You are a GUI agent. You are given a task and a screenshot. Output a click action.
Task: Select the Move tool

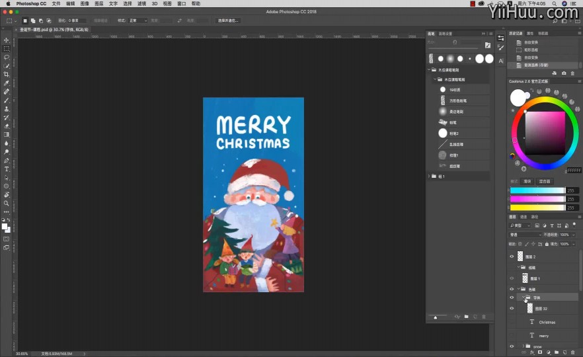pyautogui.click(x=7, y=40)
